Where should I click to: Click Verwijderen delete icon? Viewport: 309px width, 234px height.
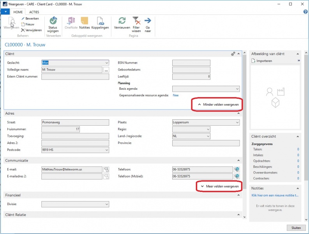(23, 30)
